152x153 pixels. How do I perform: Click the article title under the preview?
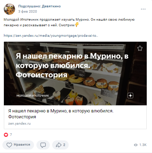pos(61,114)
